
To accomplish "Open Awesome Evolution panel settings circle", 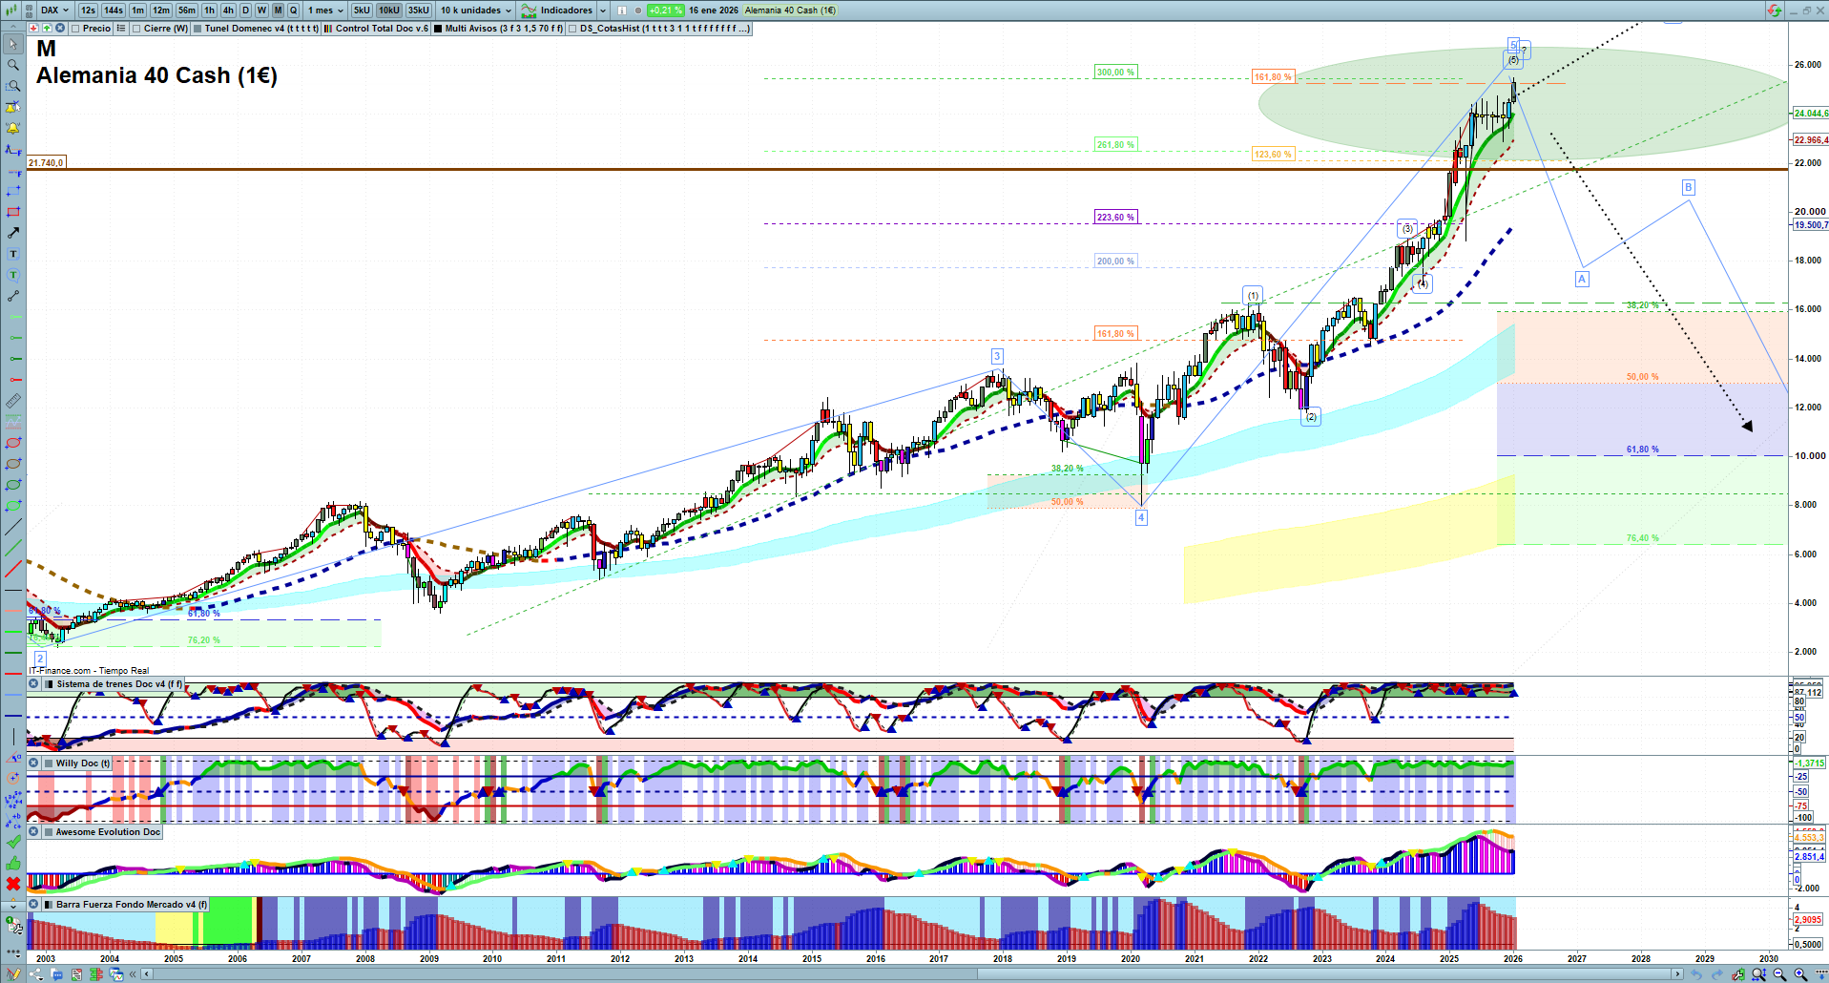I will click(x=33, y=832).
